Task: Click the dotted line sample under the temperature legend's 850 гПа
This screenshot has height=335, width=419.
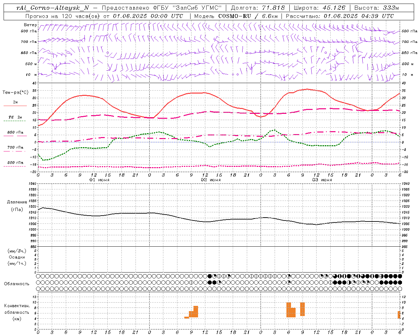Action: [x=14, y=136]
